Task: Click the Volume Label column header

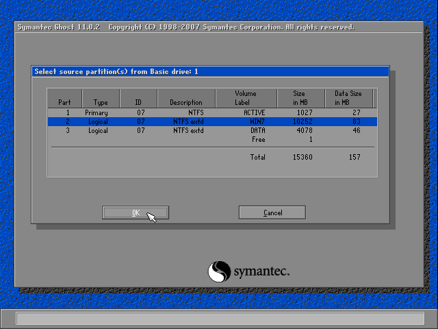Action: [246, 98]
